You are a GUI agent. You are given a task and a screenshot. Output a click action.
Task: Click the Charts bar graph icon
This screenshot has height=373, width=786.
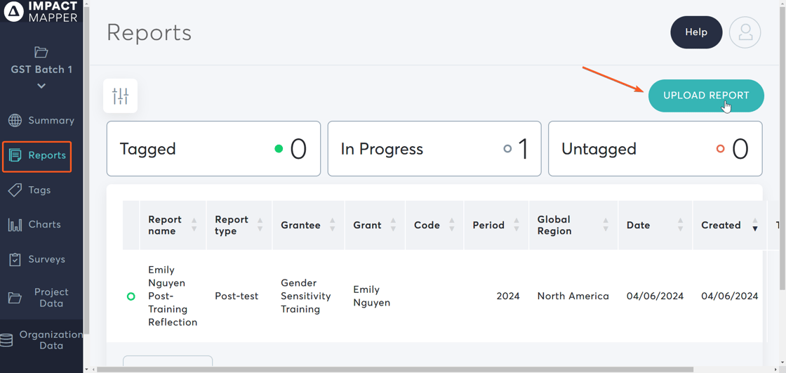coord(15,225)
